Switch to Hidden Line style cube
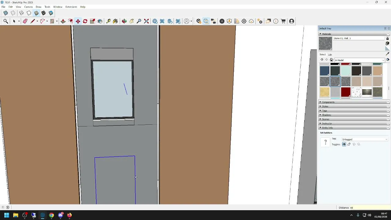The image size is (391, 220). tap(29, 13)
